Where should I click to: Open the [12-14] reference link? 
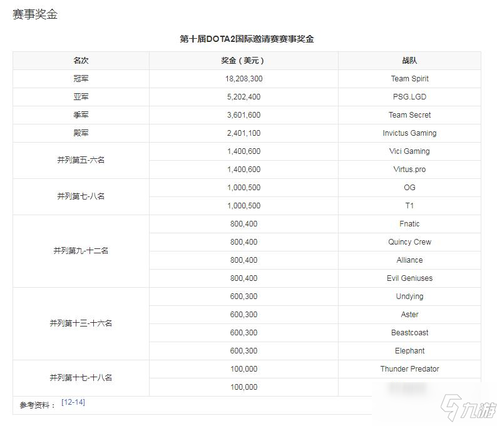pos(73,402)
